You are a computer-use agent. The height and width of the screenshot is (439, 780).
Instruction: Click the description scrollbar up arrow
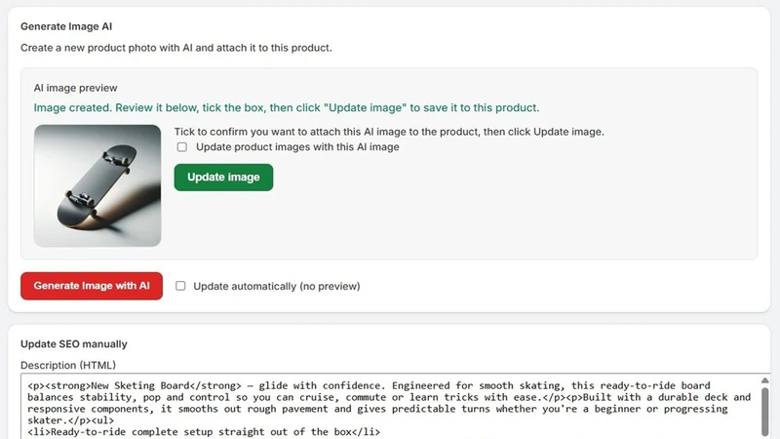[x=765, y=380]
